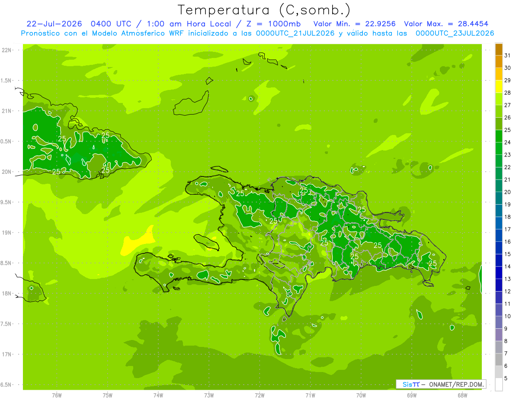Click the legend value label "14"
Screen dimensions: 519x401
pos(507,266)
